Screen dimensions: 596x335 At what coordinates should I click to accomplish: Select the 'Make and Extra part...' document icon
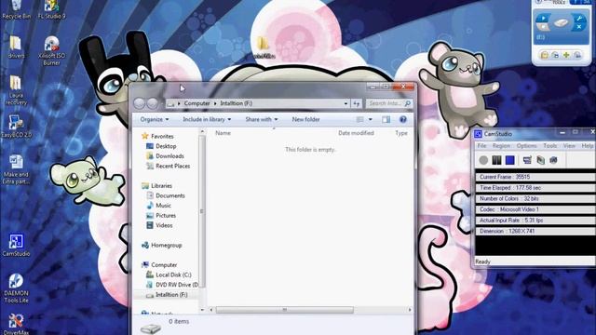click(x=16, y=169)
